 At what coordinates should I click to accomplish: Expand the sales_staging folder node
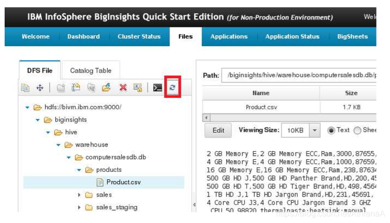coord(79,207)
